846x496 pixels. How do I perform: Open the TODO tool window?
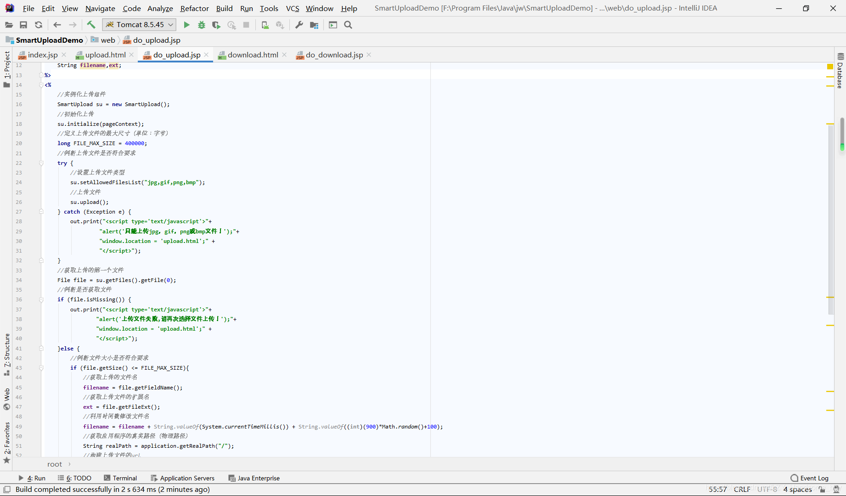[x=74, y=478]
